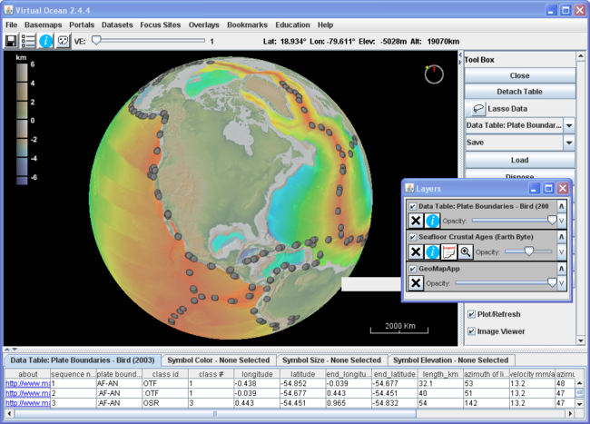Uncheck the Plot/Refresh checkbox
The width and height of the screenshot is (590, 424).
point(471,314)
